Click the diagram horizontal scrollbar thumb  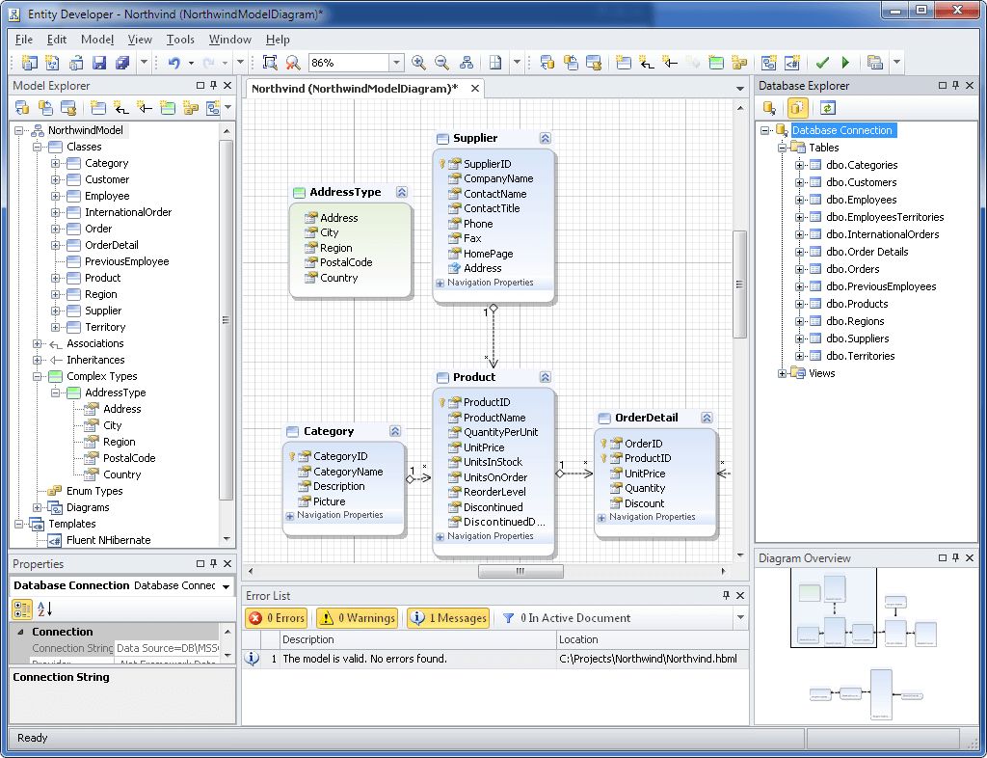click(x=520, y=572)
